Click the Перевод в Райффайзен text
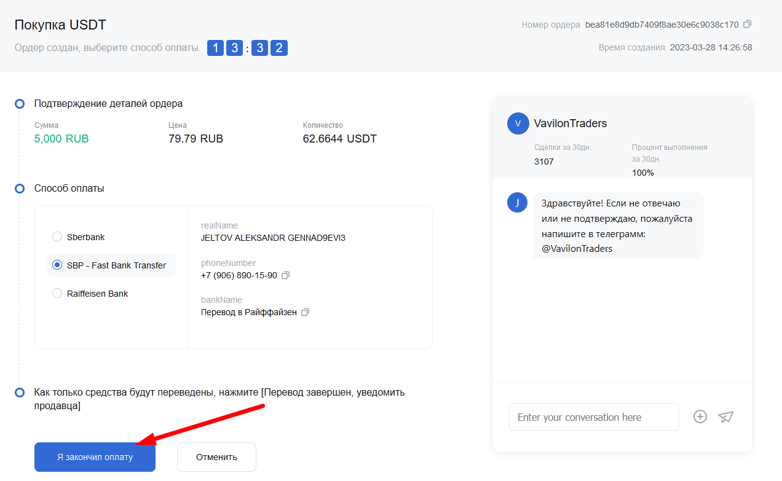Screen dimensions: 782x481 [249, 312]
